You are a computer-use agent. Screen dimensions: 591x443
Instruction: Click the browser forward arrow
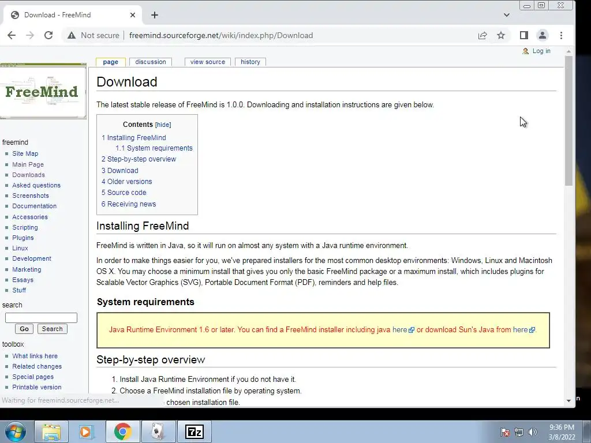pyautogui.click(x=30, y=35)
